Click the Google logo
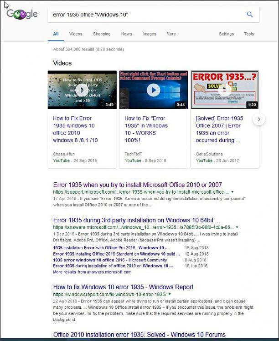The height and width of the screenshot is (341, 279). (22, 15)
